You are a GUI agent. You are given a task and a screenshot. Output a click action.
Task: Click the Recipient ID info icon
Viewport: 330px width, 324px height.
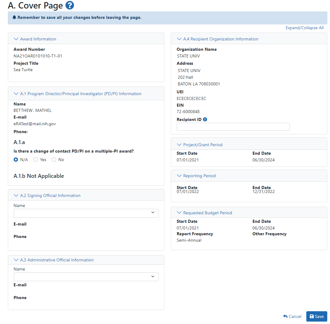click(x=205, y=119)
